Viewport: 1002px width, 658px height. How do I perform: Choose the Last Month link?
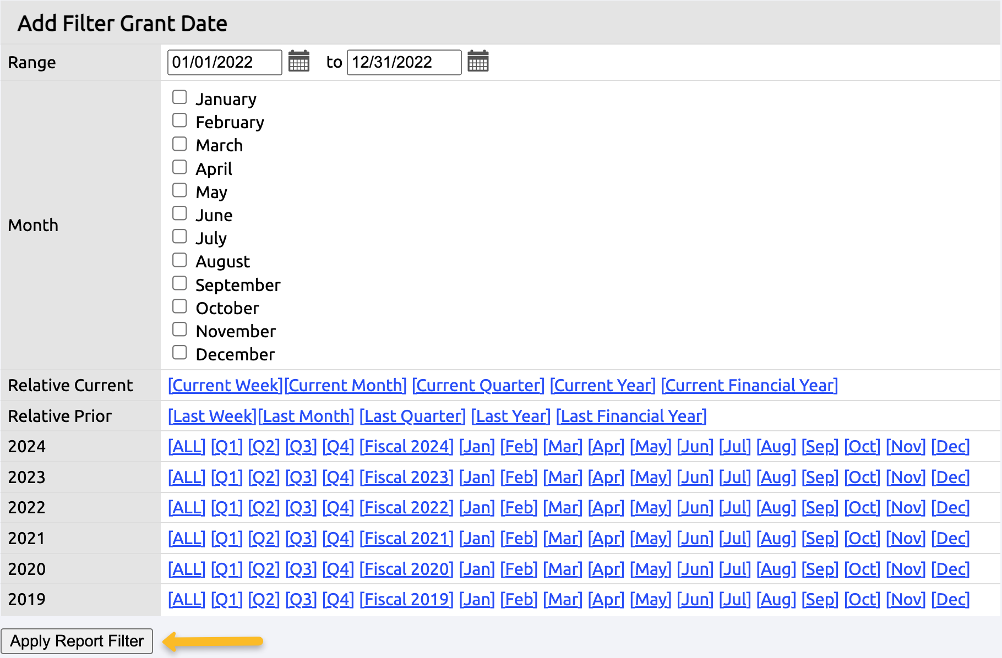coord(306,416)
